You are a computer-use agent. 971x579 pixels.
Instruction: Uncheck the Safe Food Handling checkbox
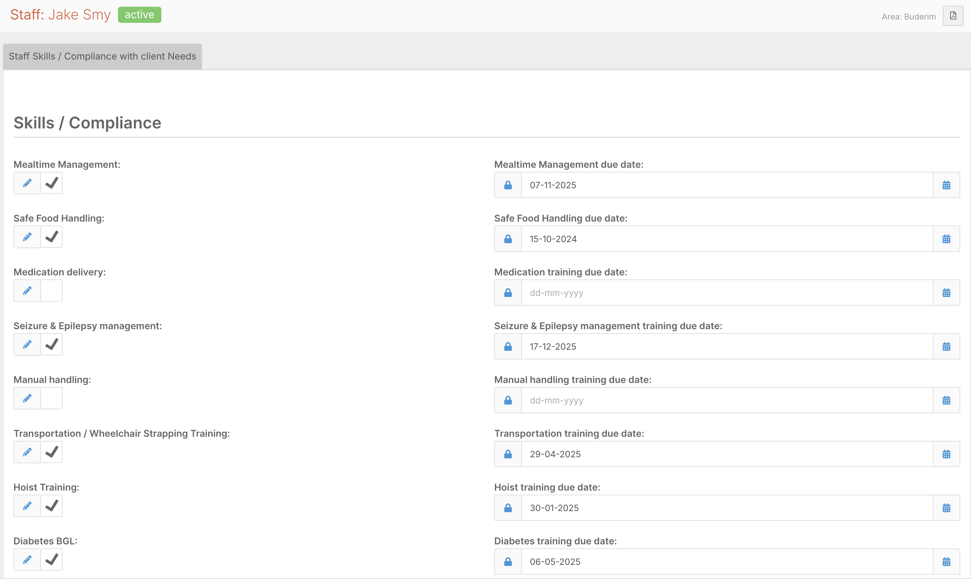pos(51,237)
